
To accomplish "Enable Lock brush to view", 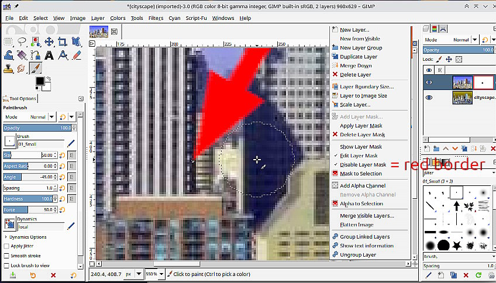I will tap(6, 265).
